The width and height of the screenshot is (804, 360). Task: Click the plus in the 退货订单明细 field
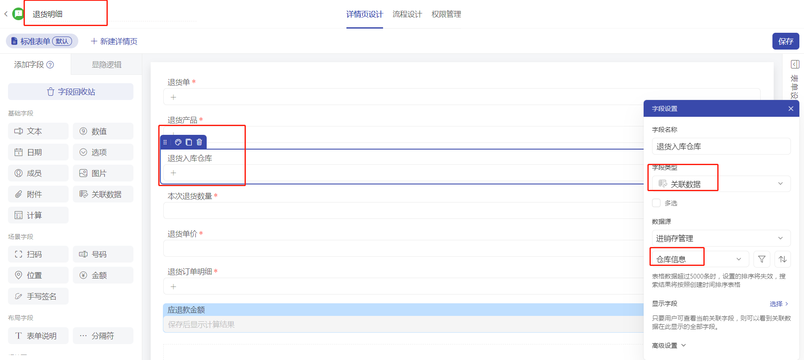(x=173, y=286)
